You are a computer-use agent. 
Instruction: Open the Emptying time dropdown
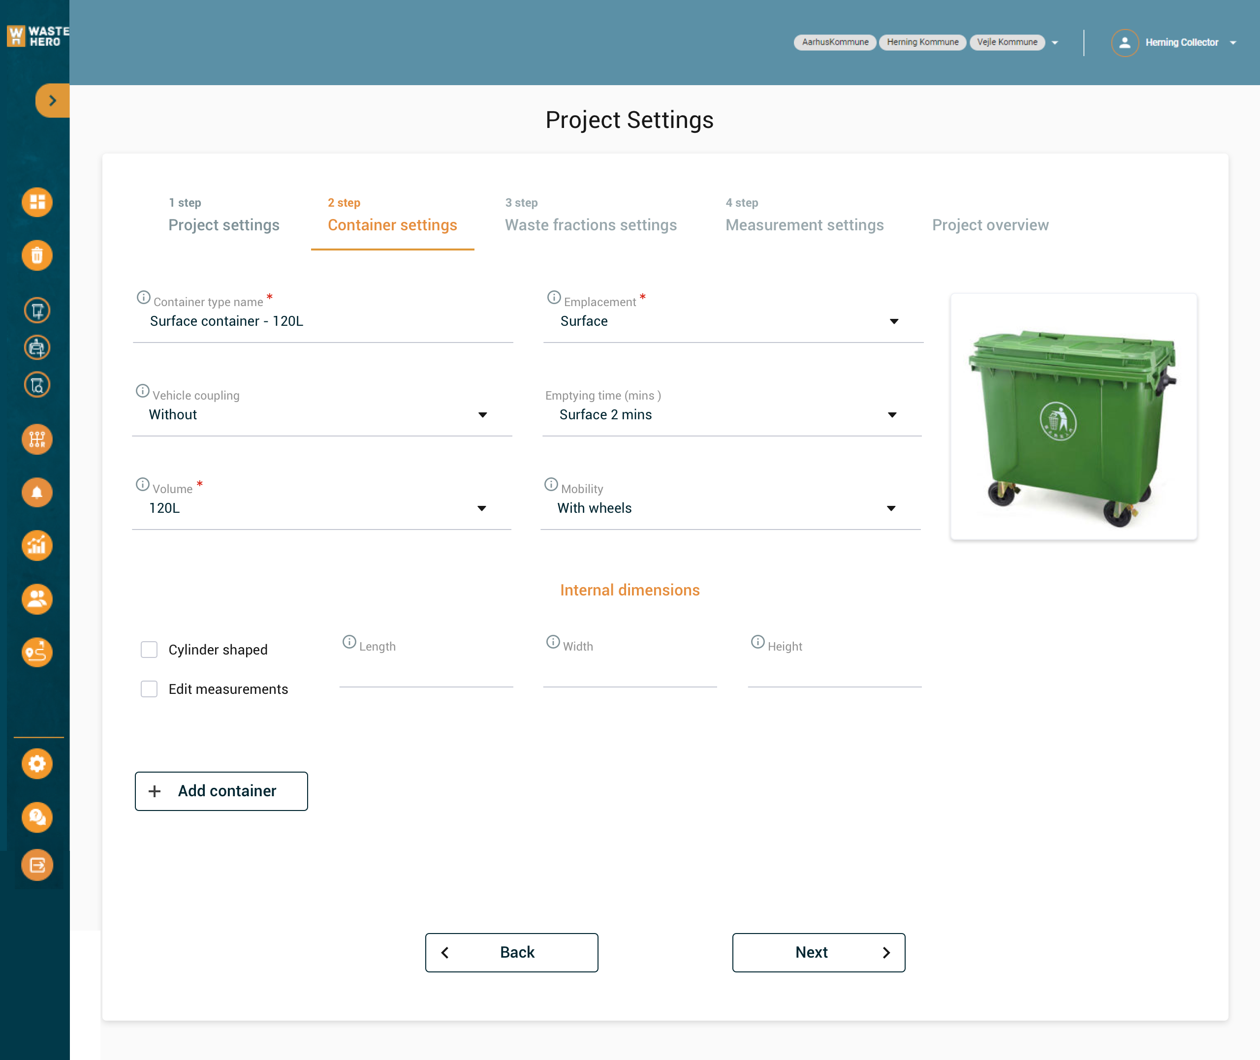click(x=731, y=415)
